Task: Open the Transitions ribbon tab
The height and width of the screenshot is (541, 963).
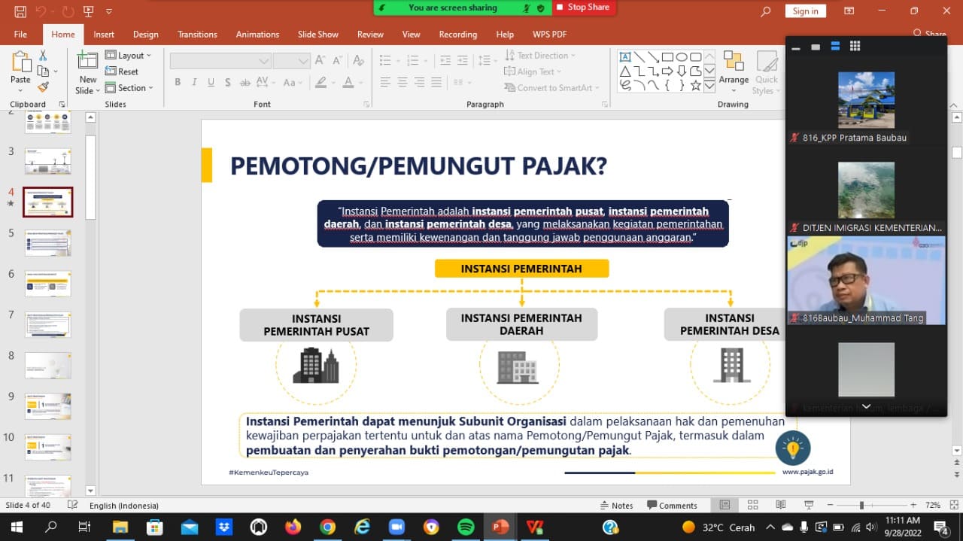Action: pos(197,35)
